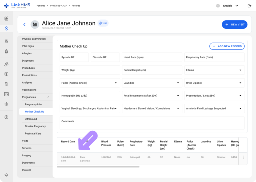The width and height of the screenshot is (256, 182).
Task: Open the help question mark icon
Action: point(6,117)
